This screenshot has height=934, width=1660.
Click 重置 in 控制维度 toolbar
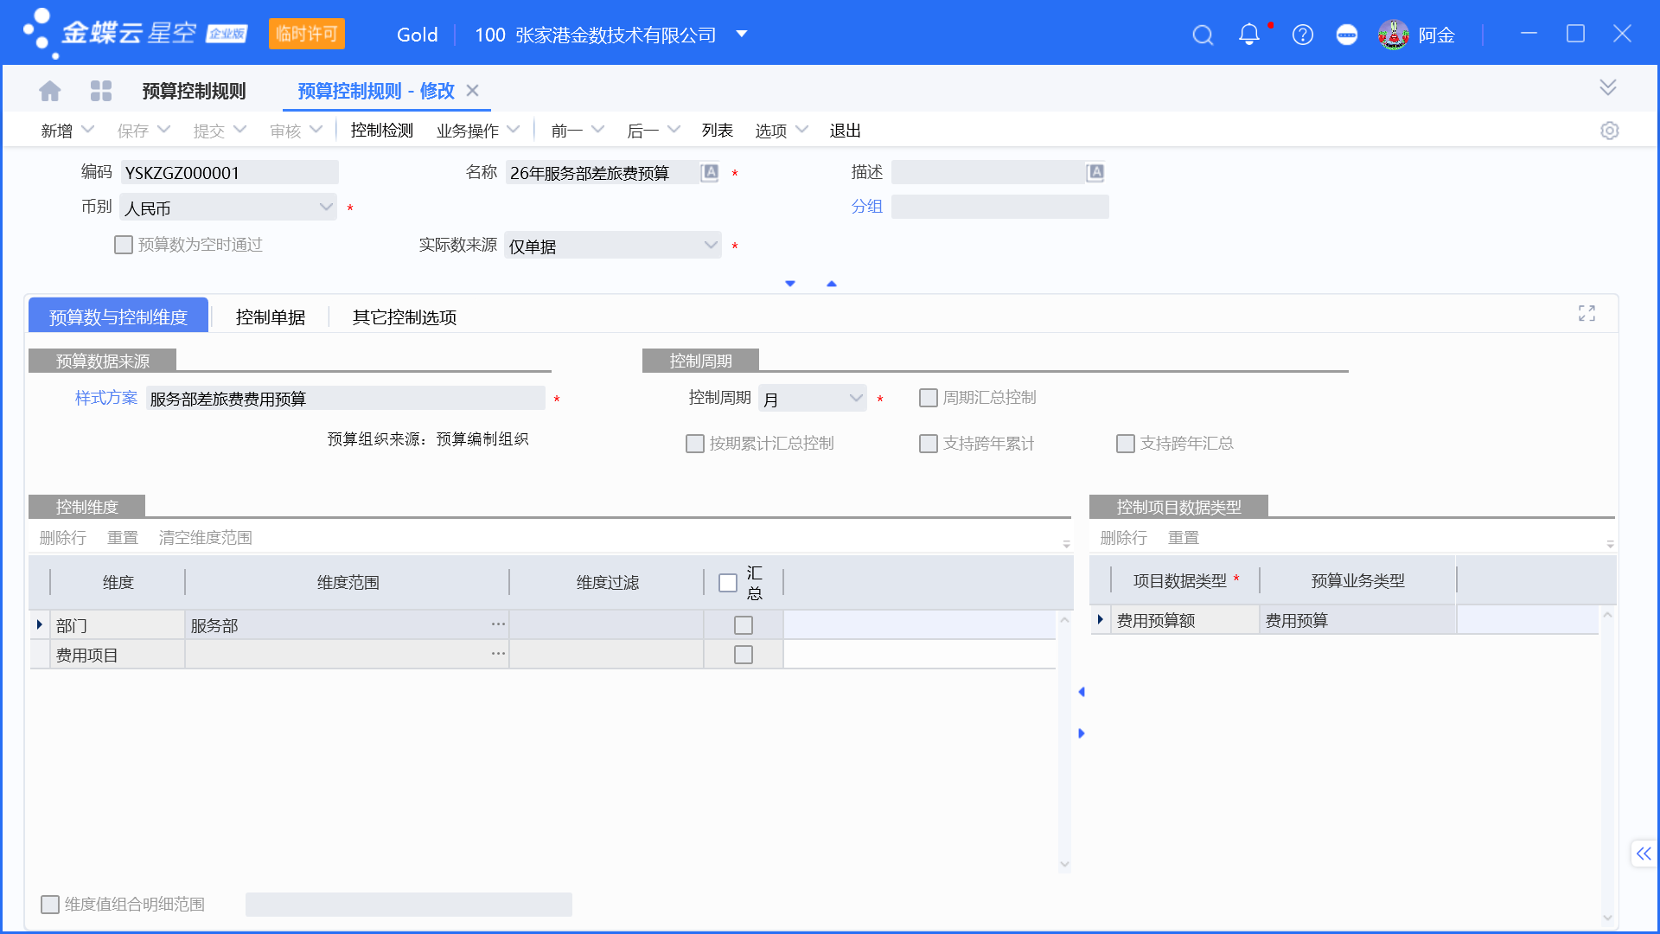point(123,538)
